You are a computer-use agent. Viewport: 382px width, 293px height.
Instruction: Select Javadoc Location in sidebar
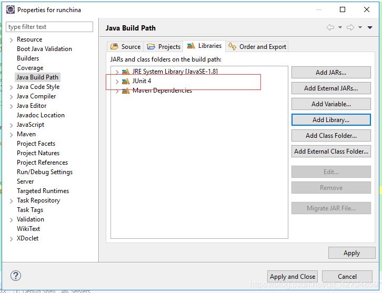(41, 115)
